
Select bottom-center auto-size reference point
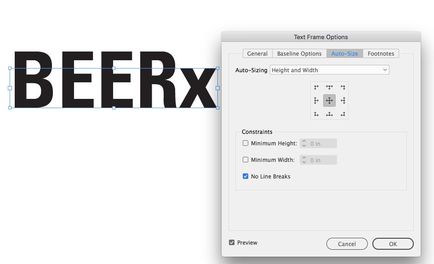[329, 114]
